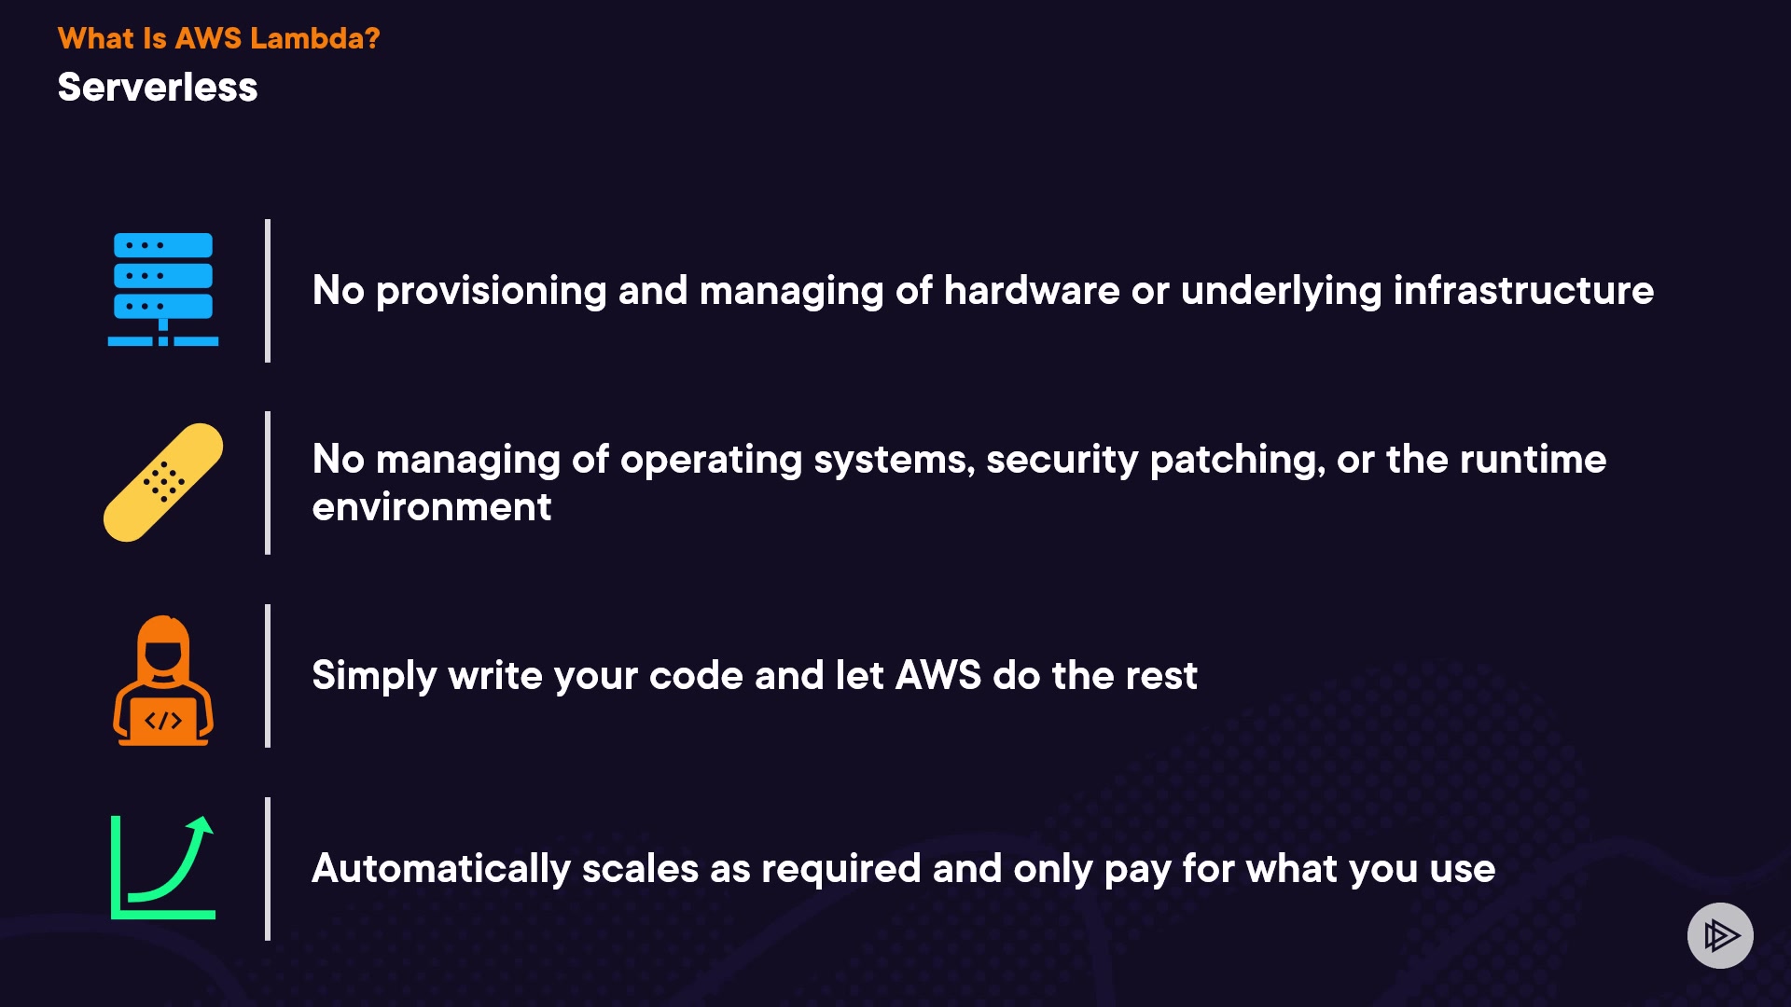Click the "Serverless" heading
The height and width of the screenshot is (1007, 1791).
coord(158,88)
